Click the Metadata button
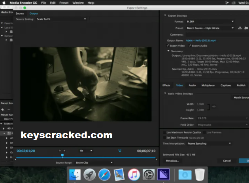Image resolution: width=249 pixels, height=183 pixels. pyautogui.click(x=172, y=161)
